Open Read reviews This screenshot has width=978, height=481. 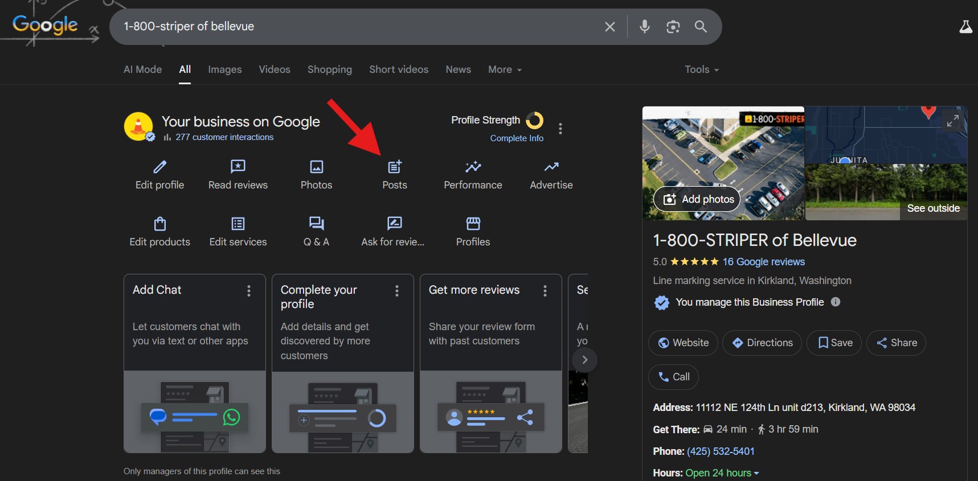[x=238, y=175]
